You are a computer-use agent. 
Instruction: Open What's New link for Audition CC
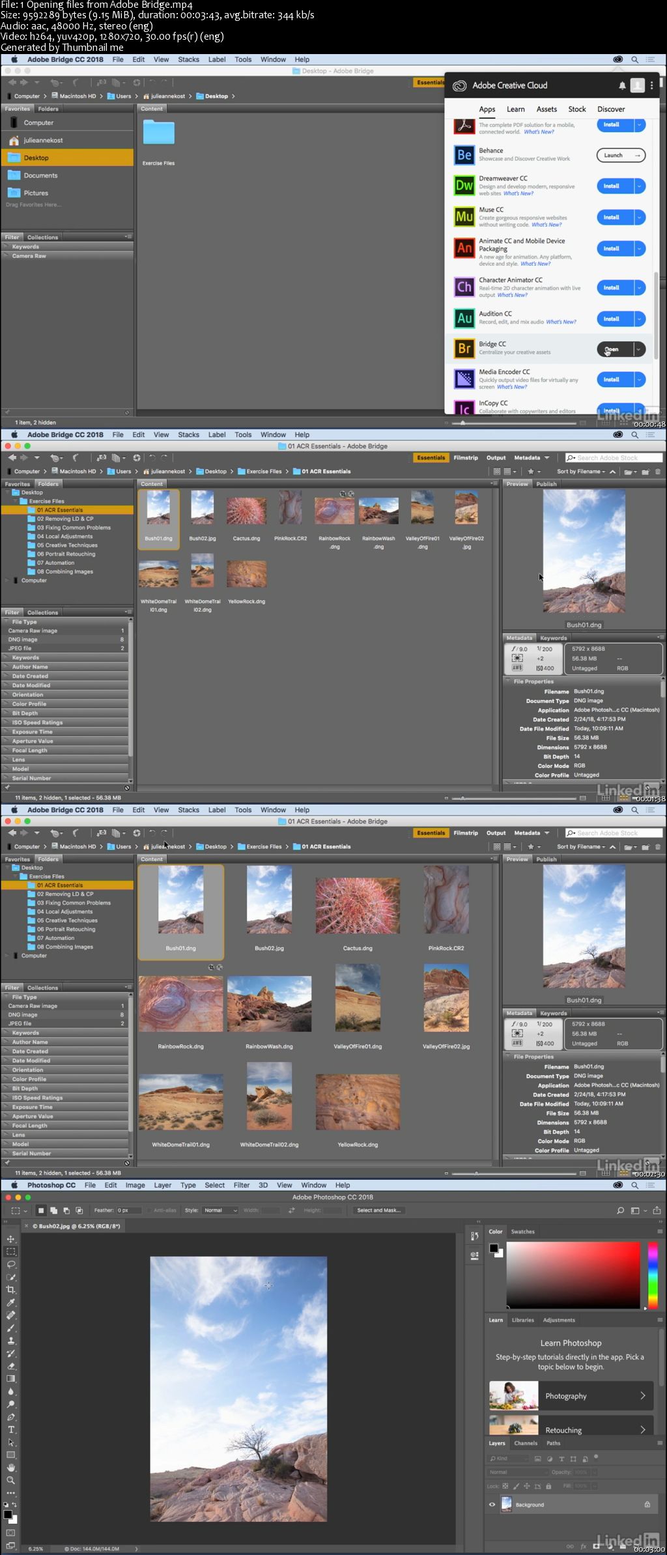[x=561, y=322]
